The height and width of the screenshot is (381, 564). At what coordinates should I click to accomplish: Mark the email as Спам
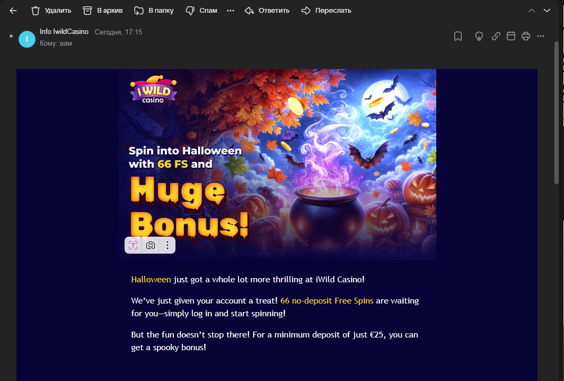pyautogui.click(x=201, y=11)
